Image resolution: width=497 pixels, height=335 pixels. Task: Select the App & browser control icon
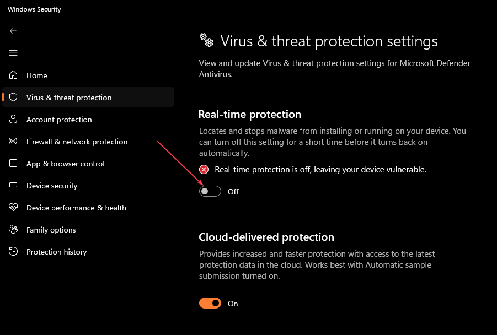point(13,164)
